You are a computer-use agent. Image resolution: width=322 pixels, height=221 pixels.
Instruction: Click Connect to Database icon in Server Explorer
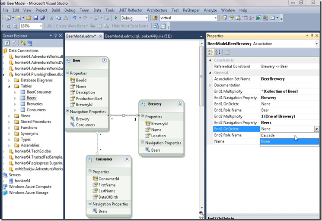pos(23,43)
